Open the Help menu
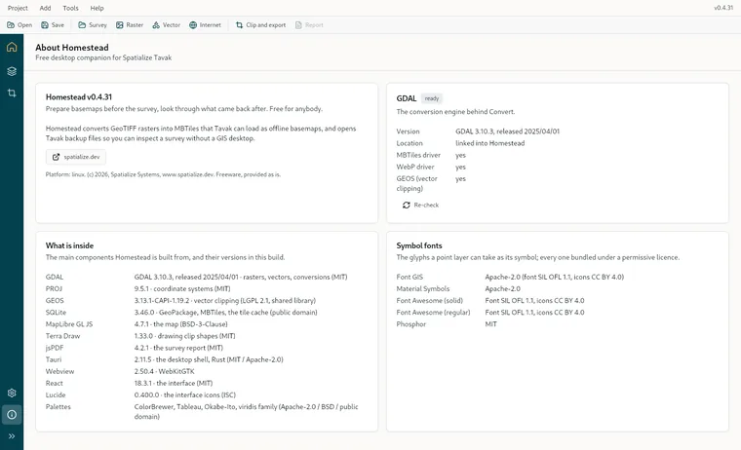This screenshot has width=741, height=450. [x=97, y=8]
